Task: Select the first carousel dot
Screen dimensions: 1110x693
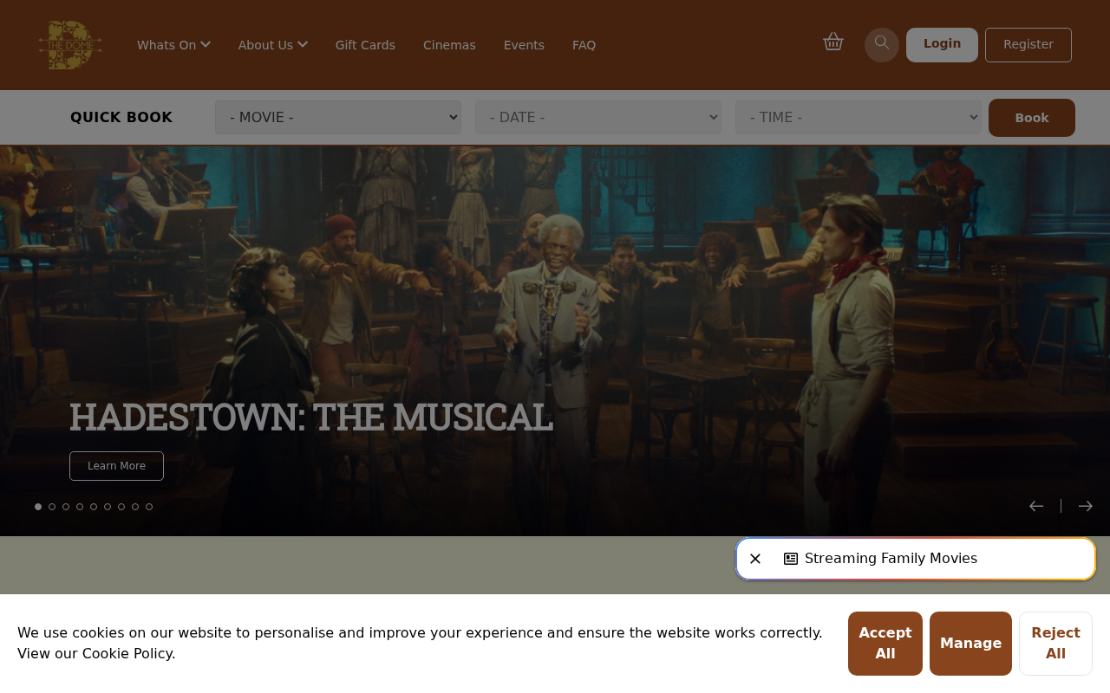Action: pos(38,507)
